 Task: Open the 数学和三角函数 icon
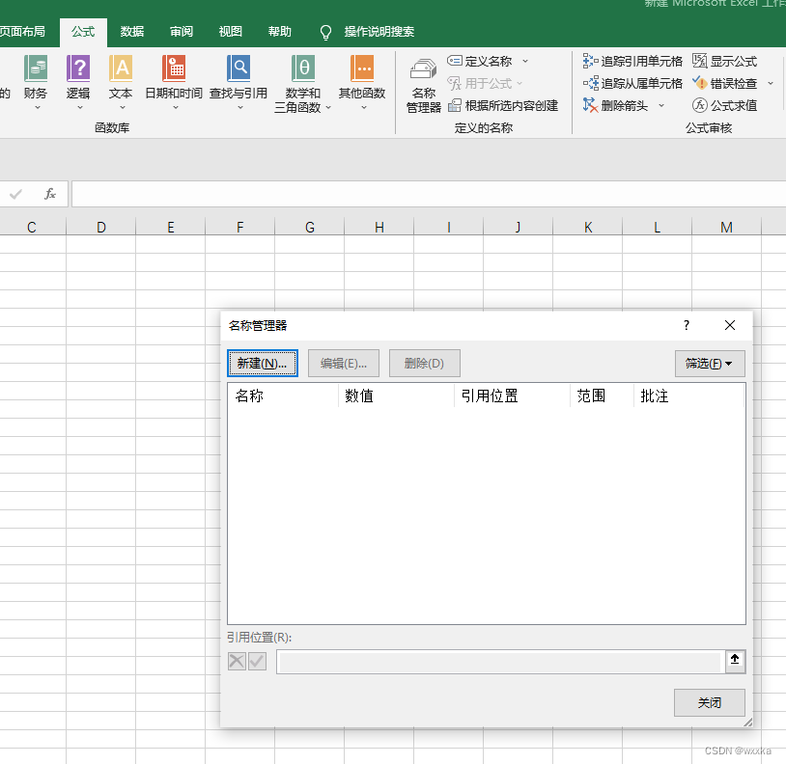(x=303, y=68)
